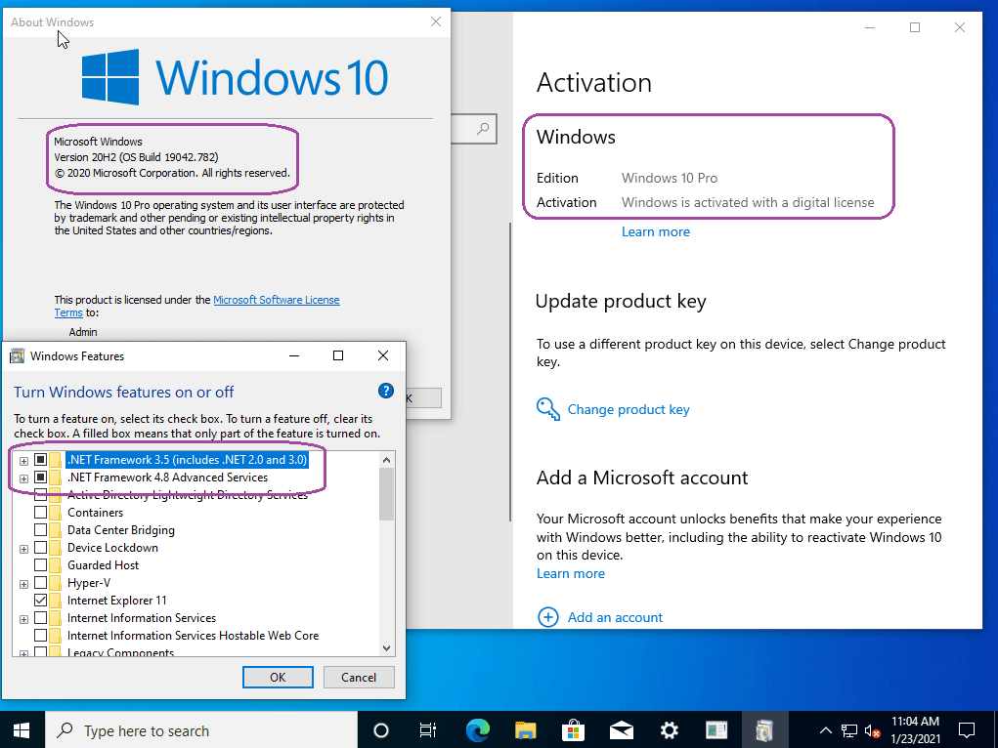Click the Add an account link
The image size is (998, 748).
(615, 617)
